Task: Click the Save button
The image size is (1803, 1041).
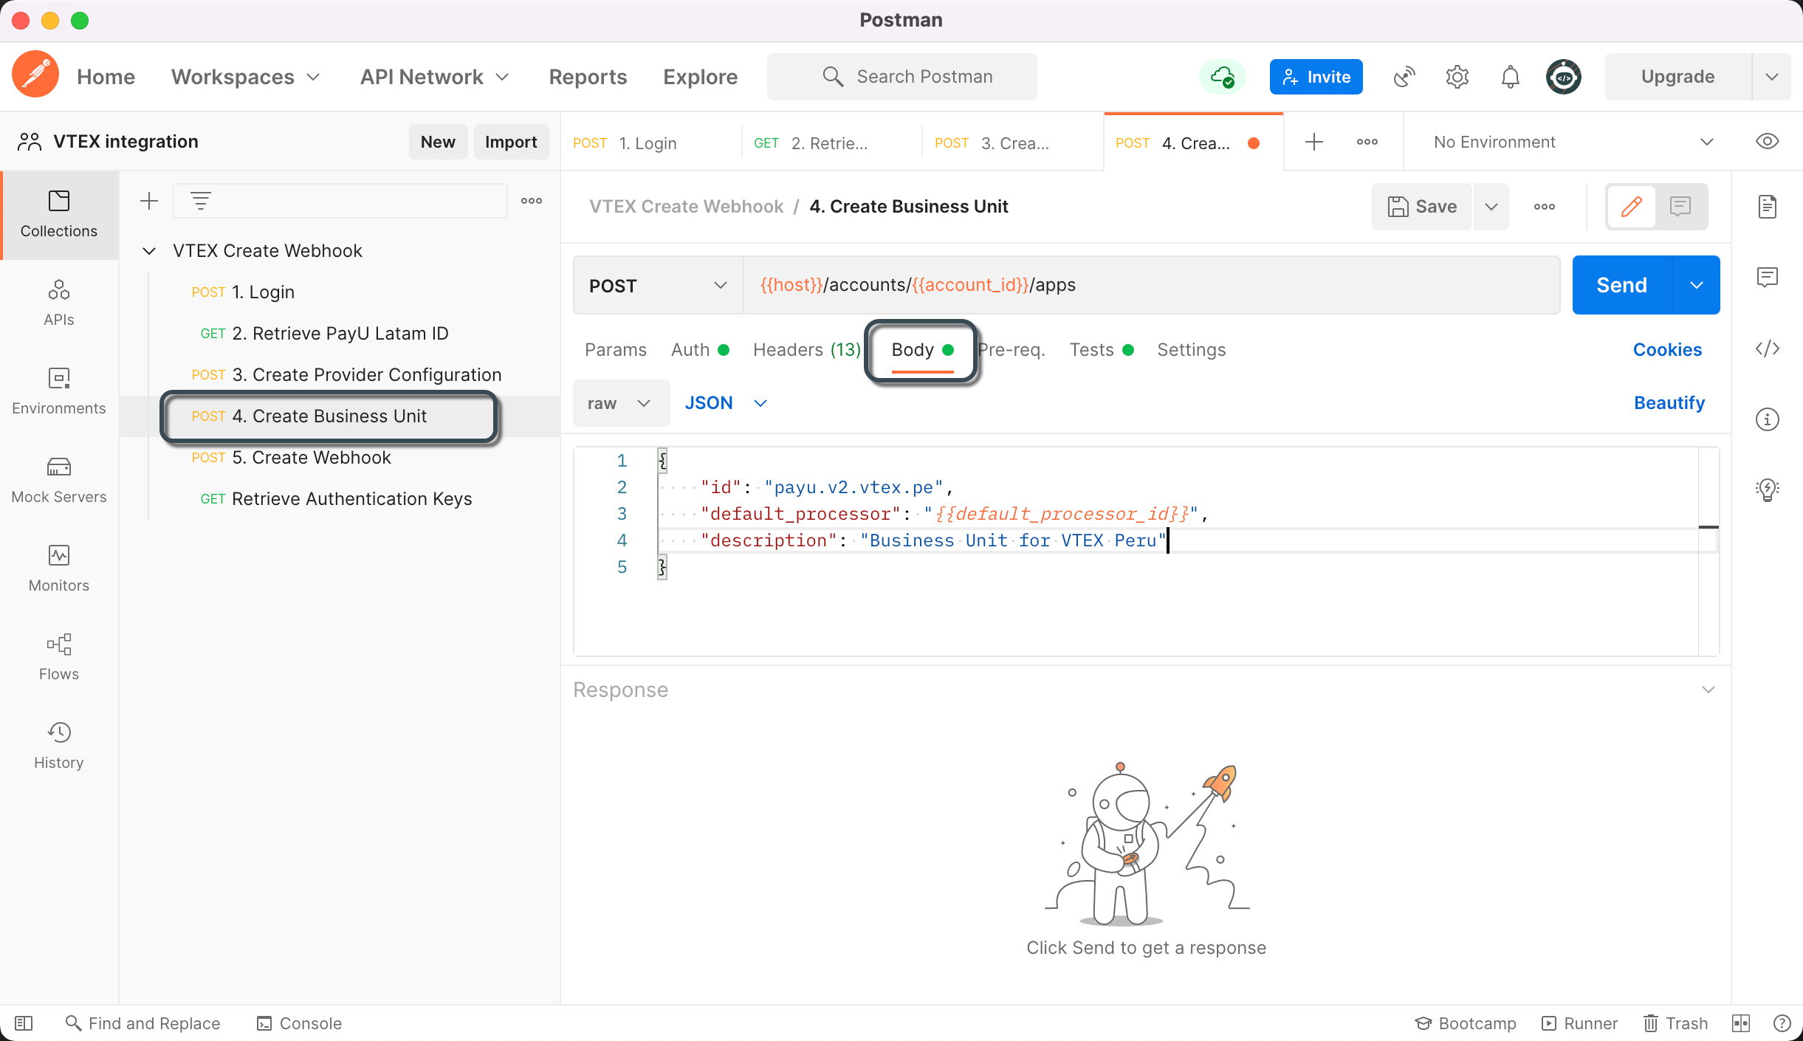Action: [1421, 207]
